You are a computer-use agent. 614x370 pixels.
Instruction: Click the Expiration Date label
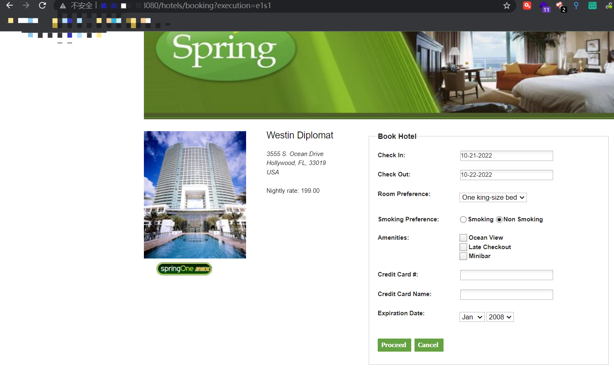coord(401,313)
